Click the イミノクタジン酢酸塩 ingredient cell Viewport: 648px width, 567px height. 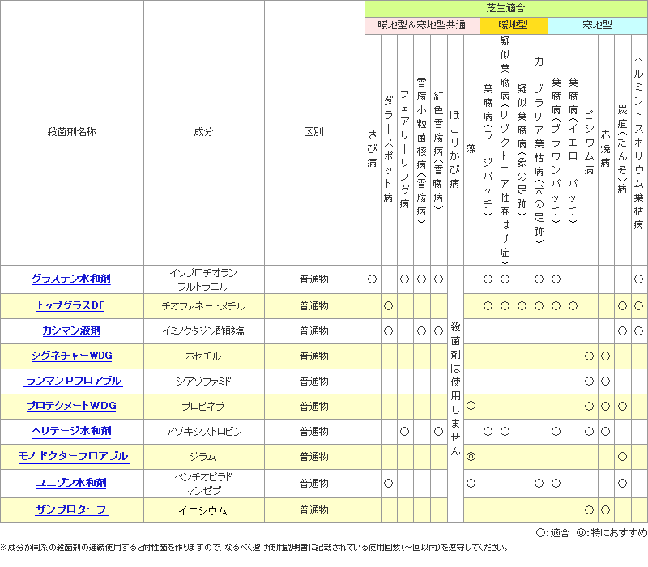click(204, 331)
